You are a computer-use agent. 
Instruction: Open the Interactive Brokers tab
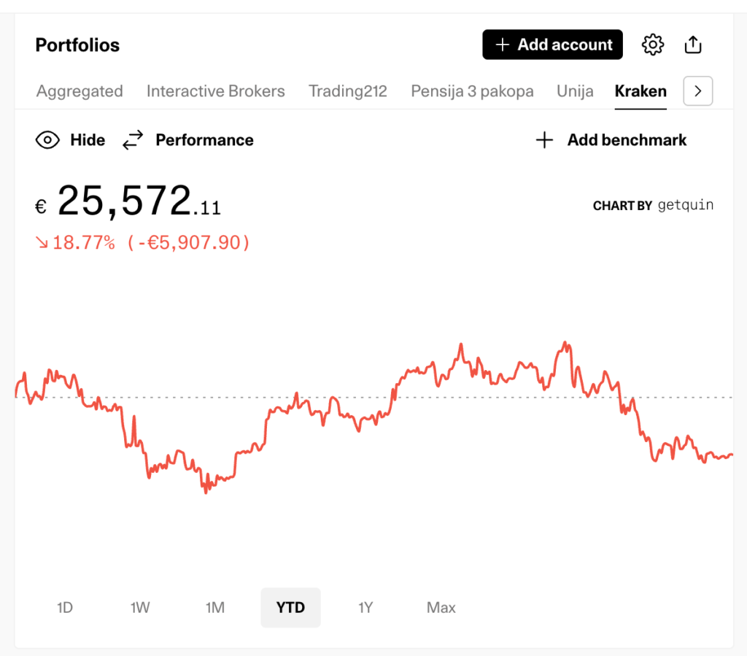point(215,91)
